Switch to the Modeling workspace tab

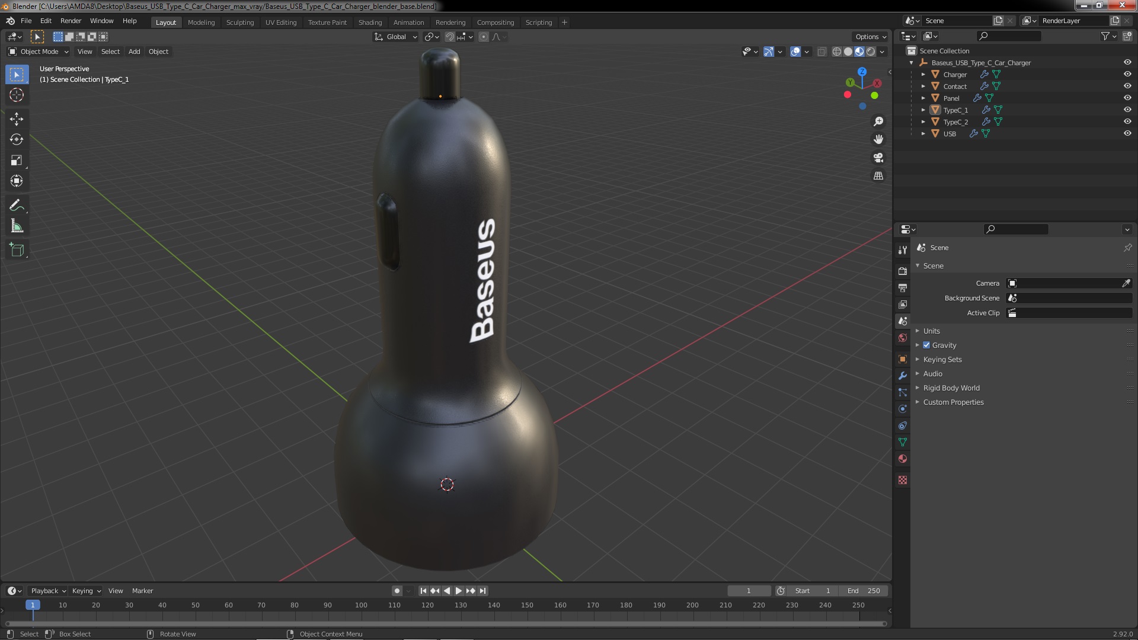point(201,23)
